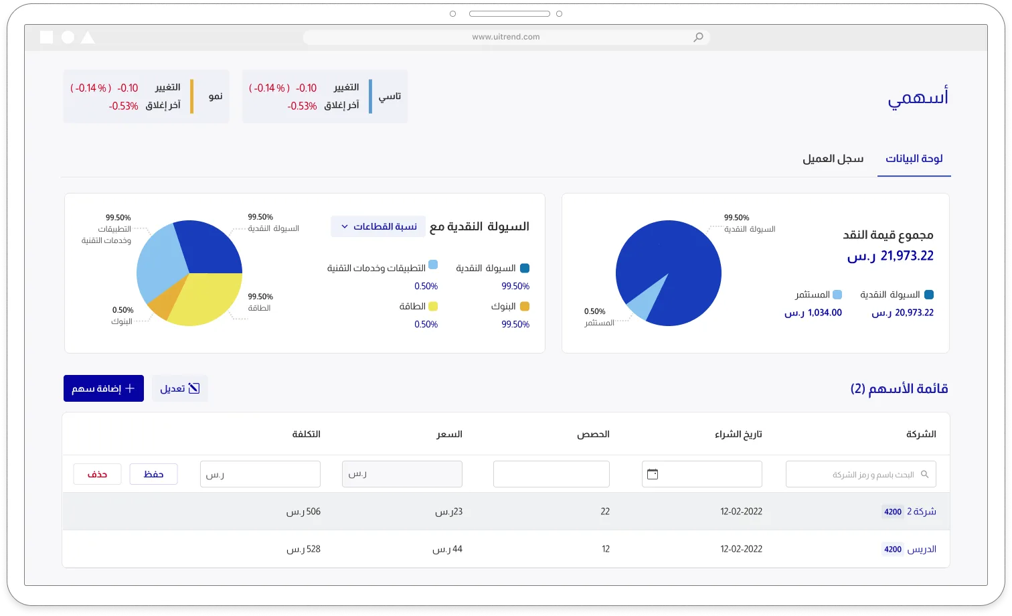
Task: Click the browser circle icon in the top bar
Action: pos(68,37)
